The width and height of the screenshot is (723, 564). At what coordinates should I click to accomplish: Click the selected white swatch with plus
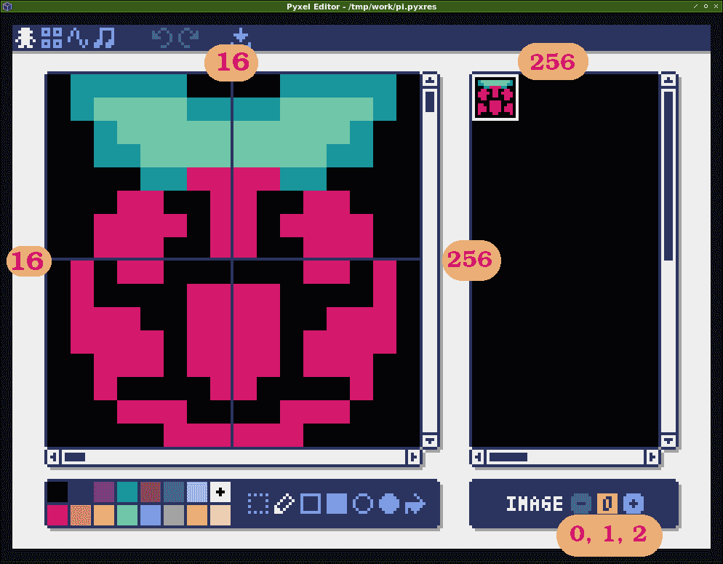220,492
